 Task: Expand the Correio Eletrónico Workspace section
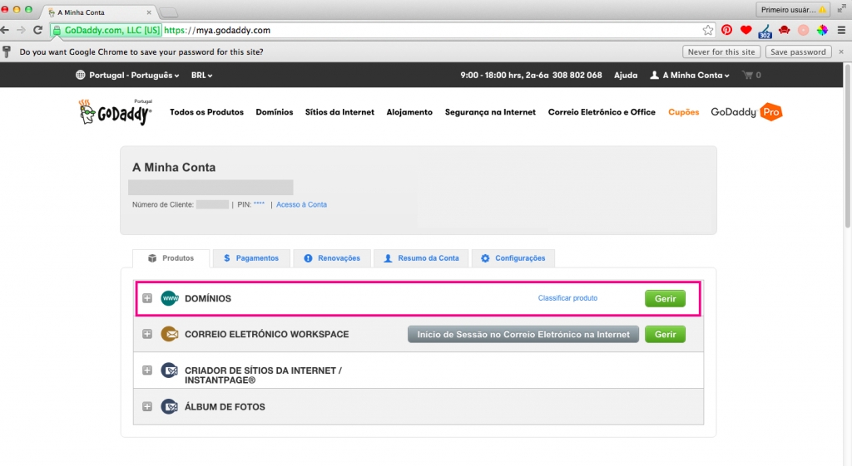[147, 334]
